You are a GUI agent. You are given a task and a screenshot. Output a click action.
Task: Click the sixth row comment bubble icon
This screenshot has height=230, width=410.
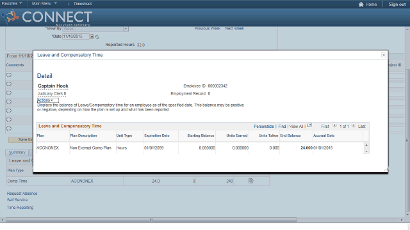point(9,119)
